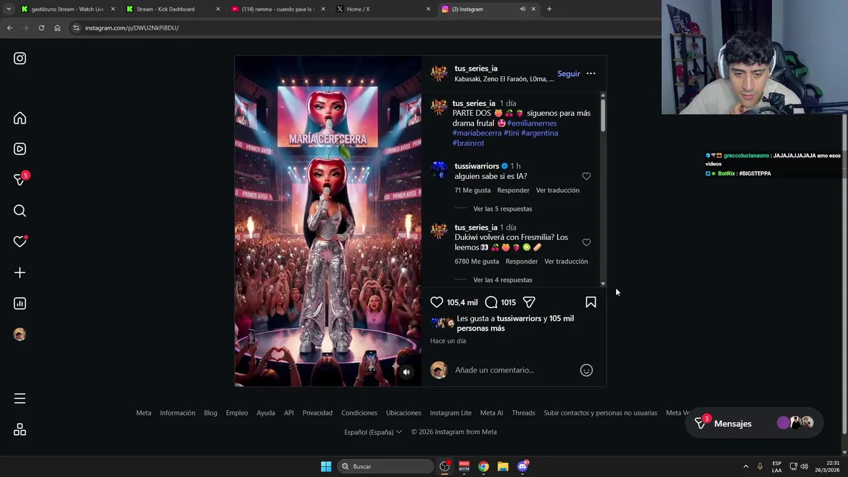848x477 pixels.
Task: Open the Reels icon in the sidebar
Action: 20,149
